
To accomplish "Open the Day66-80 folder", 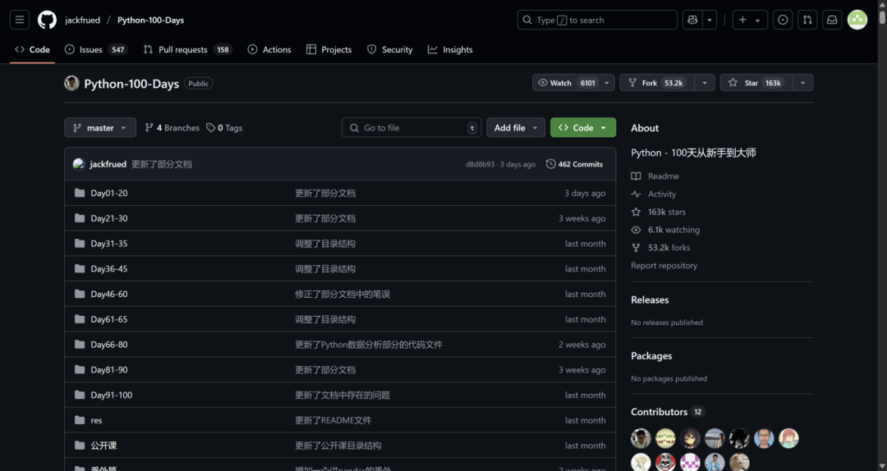I will (109, 345).
